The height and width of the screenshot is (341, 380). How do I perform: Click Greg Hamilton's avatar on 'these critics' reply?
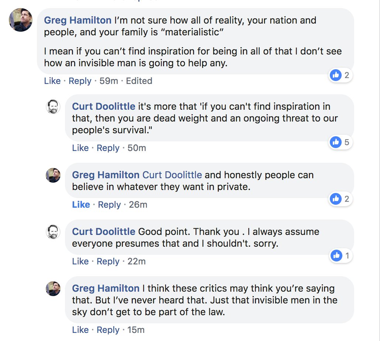click(x=53, y=289)
